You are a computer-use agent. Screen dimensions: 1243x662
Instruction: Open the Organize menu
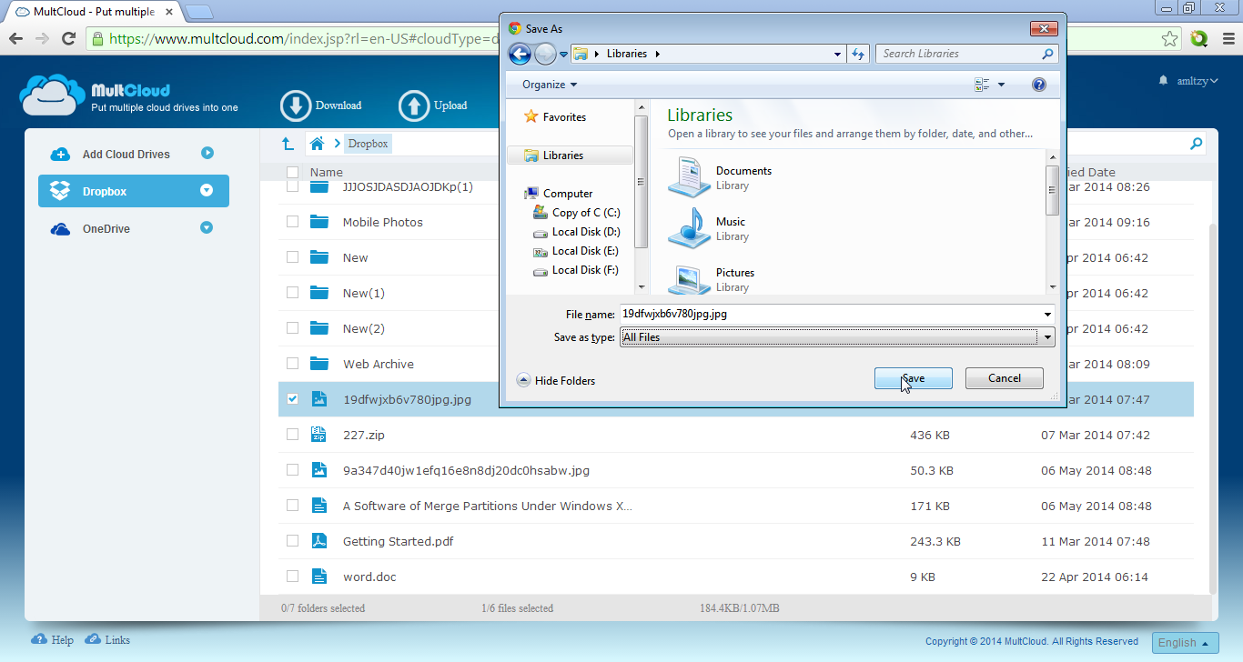[549, 85]
